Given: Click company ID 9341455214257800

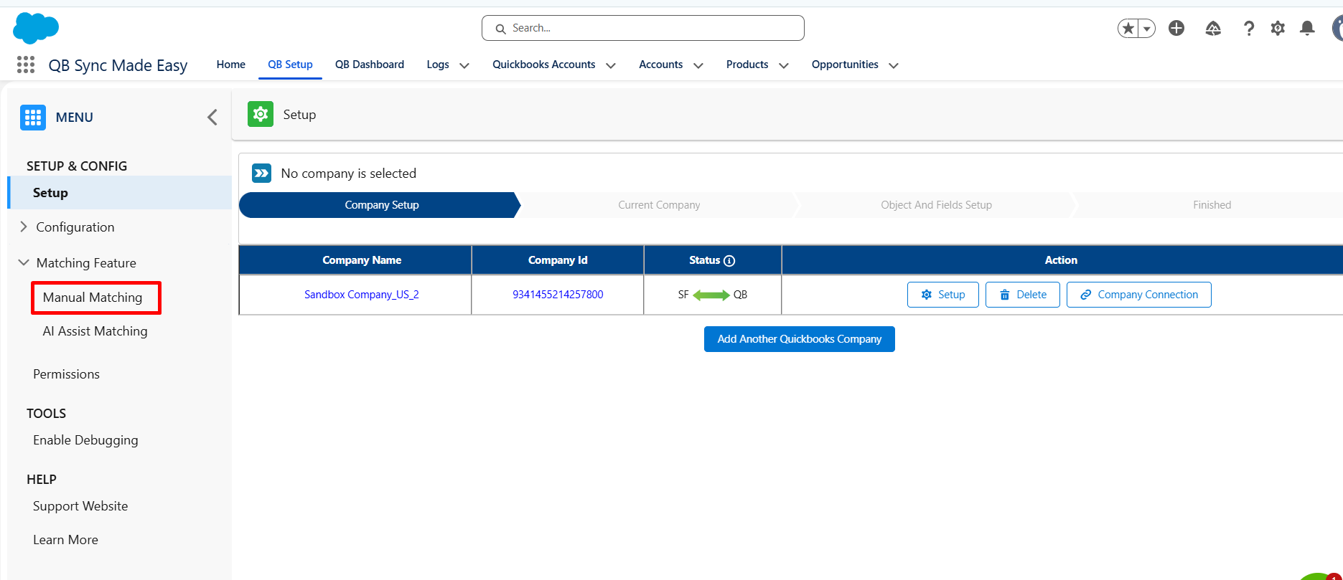Looking at the screenshot, I should [x=558, y=295].
